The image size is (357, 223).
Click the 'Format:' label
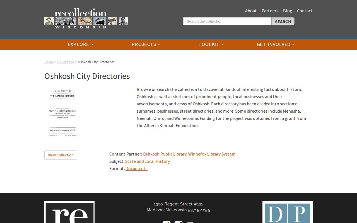(117, 168)
